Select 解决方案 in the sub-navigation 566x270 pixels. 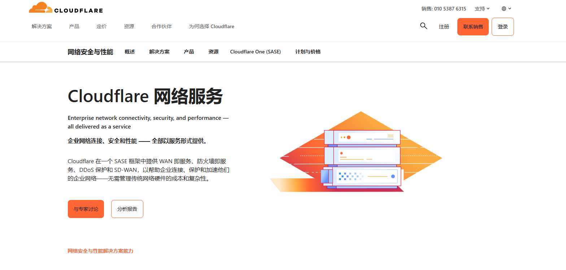159,52
